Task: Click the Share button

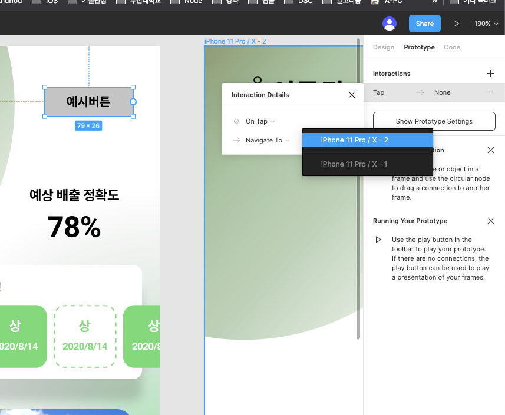Action: click(x=424, y=24)
